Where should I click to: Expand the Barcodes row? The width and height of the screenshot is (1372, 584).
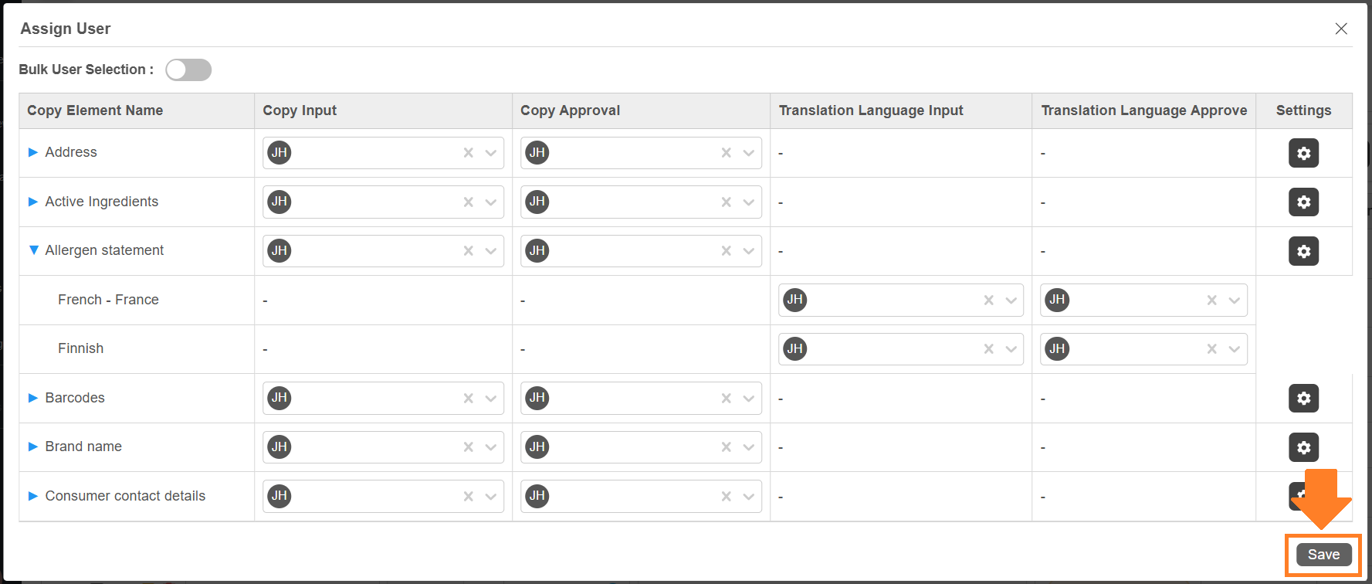(33, 398)
